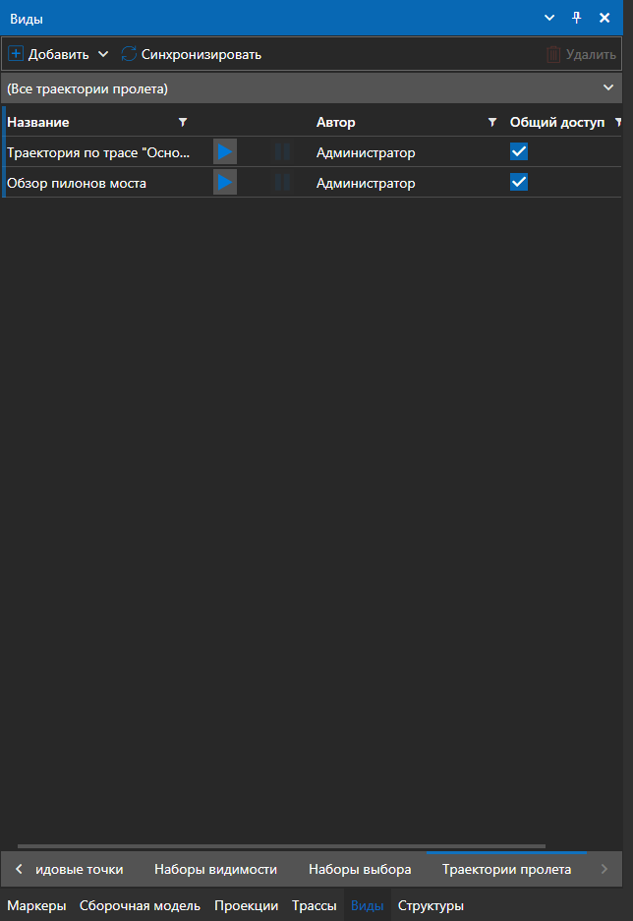Play the "Траектория по трасе" flythrough
The height and width of the screenshot is (921, 633).
(225, 152)
